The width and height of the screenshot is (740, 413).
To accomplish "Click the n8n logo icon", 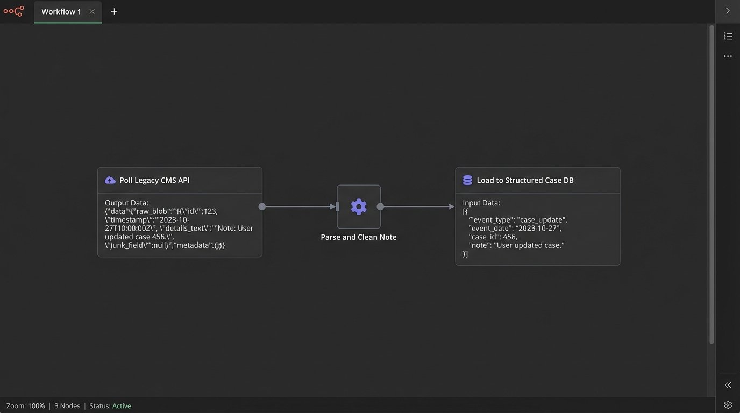I will tap(13, 11).
